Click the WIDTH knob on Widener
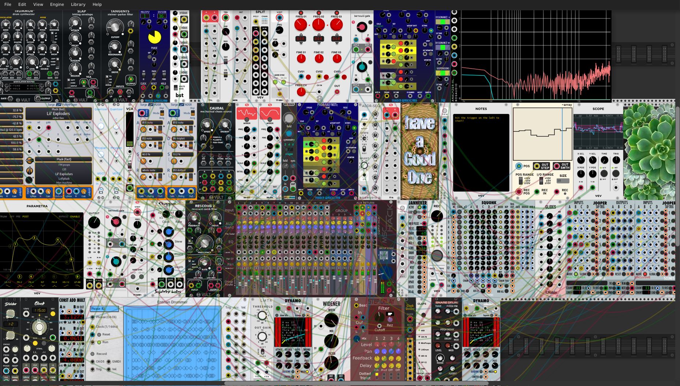This screenshot has height=386, width=680. [x=331, y=320]
